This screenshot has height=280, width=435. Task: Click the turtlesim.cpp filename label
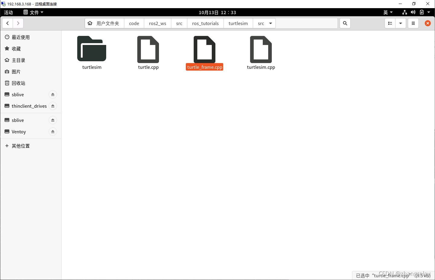point(261,67)
